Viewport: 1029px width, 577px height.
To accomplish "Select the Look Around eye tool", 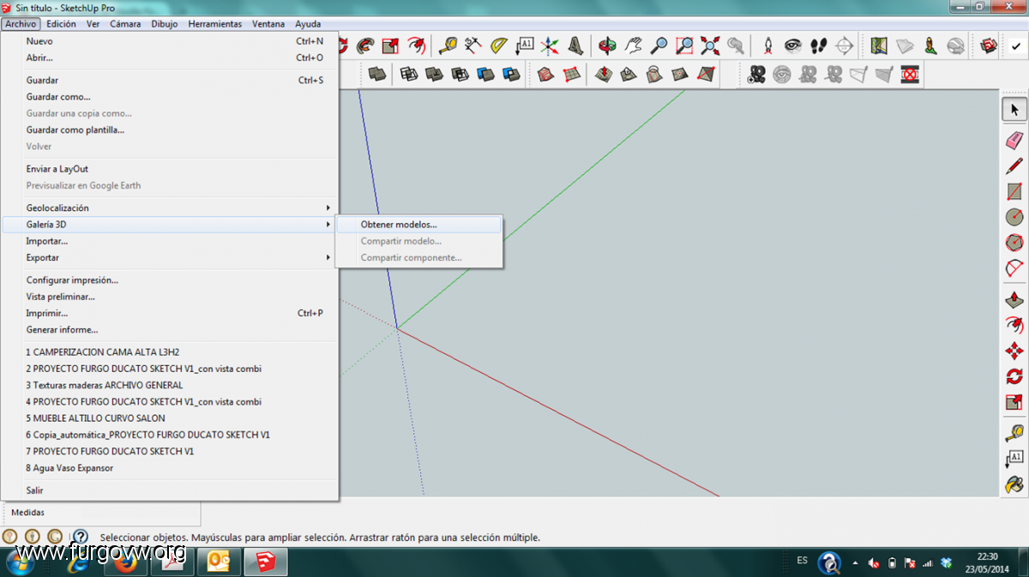I will pyautogui.click(x=793, y=45).
